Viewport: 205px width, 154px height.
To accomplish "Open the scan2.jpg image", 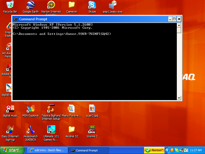I will point(92,108).
